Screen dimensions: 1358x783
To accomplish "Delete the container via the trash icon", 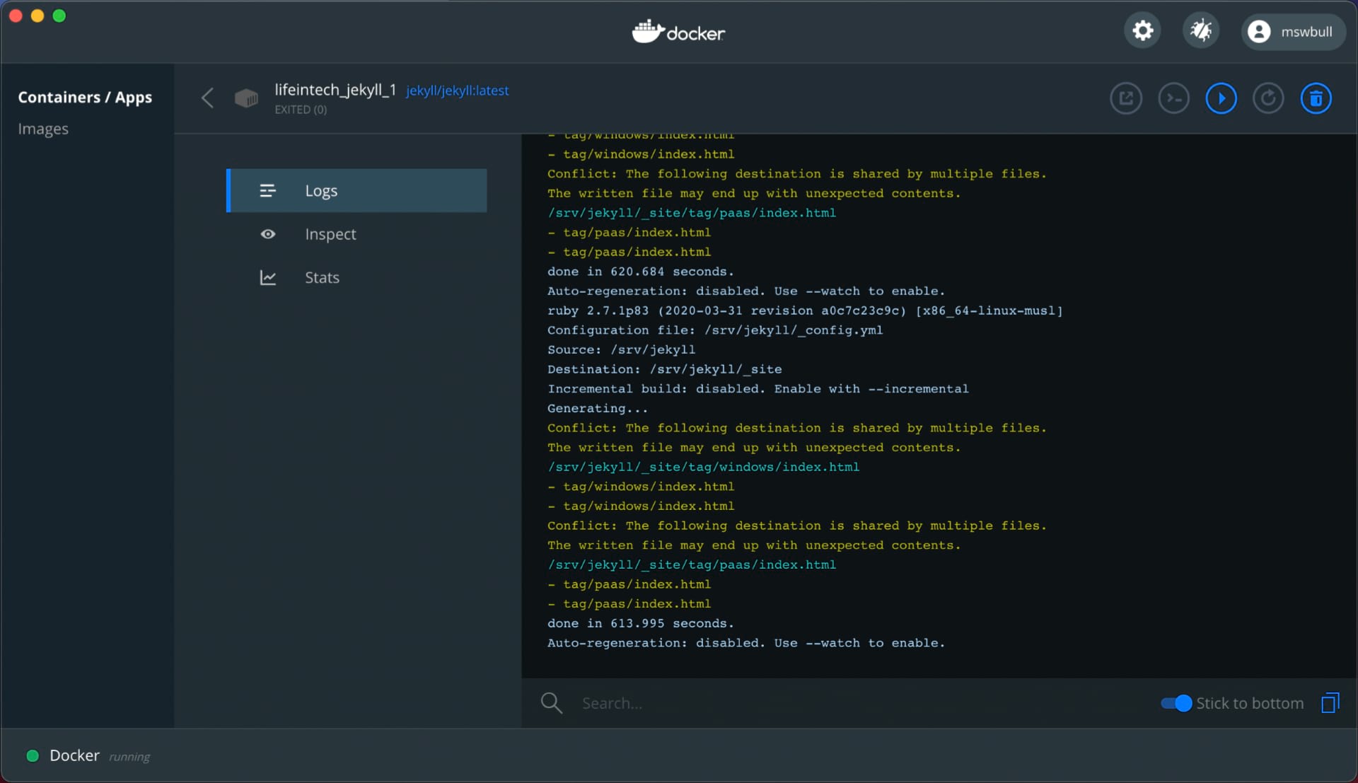I will pos(1316,98).
